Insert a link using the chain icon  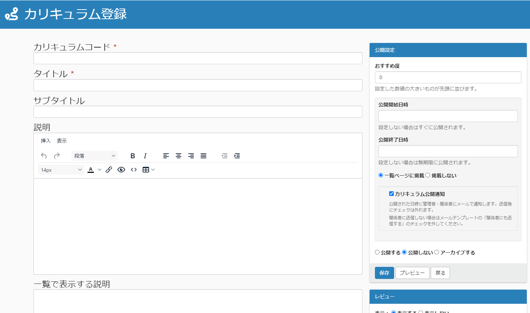tap(109, 170)
